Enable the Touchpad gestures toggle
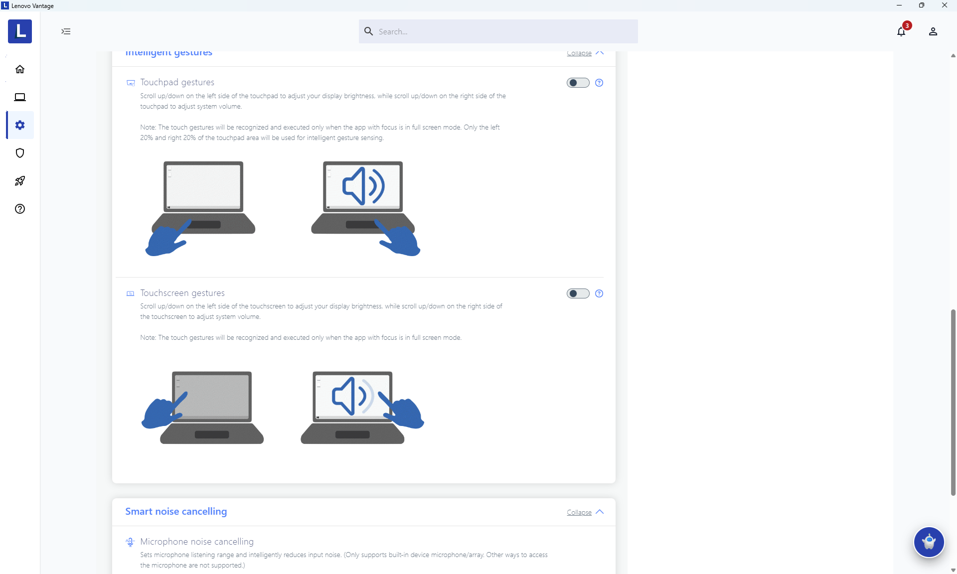This screenshot has width=957, height=574. click(578, 83)
